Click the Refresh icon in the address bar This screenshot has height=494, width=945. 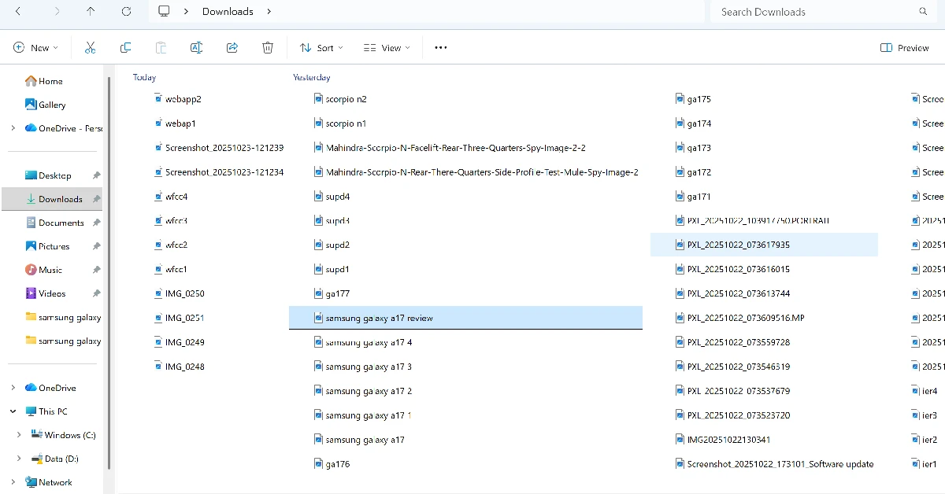tap(128, 11)
